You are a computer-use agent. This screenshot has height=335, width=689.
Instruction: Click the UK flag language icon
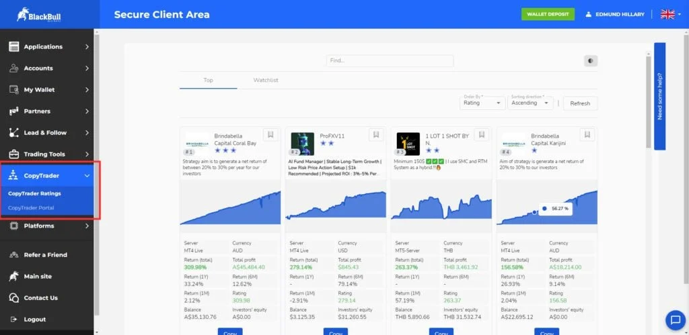667,14
